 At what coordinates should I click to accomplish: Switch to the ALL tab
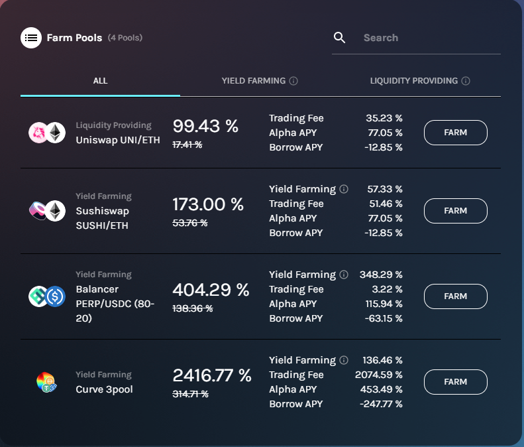click(x=100, y=81)
